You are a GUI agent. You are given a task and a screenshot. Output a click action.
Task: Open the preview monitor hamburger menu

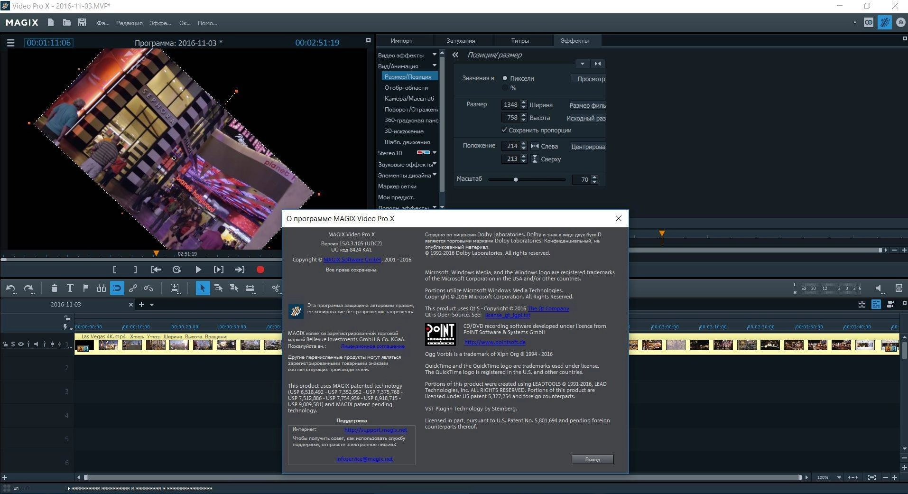point(10,43)
